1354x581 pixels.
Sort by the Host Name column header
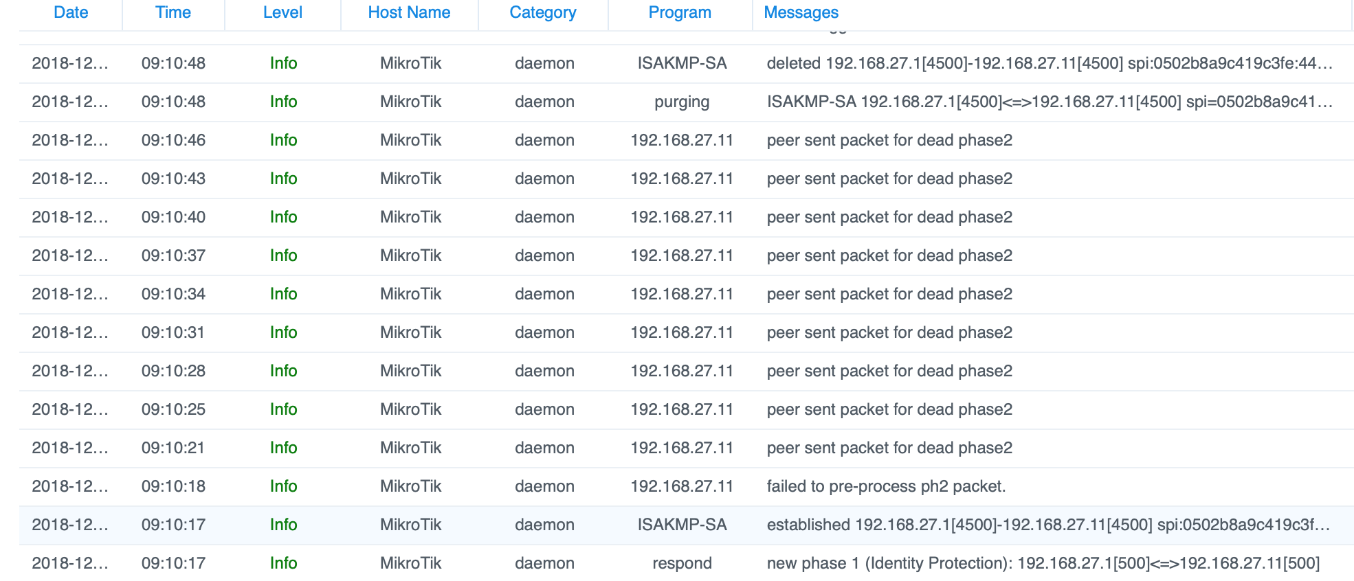409,12
